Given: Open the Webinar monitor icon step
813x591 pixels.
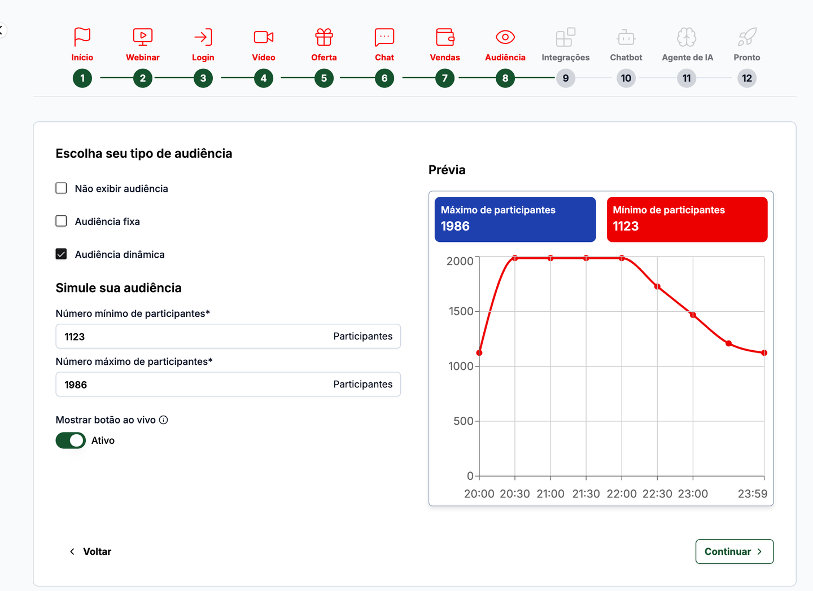Looking at the screenshot, I should tap(143, 37).
